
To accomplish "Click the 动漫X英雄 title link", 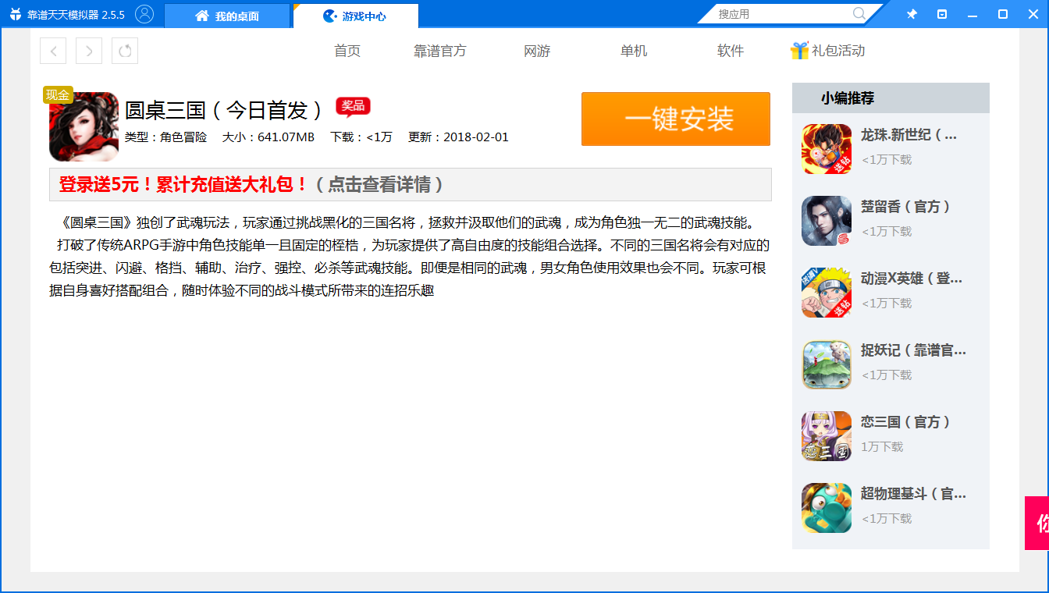I will coord(912,279).
